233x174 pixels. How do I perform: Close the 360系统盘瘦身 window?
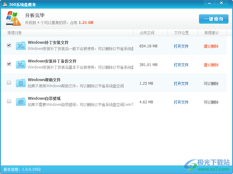[x=221, y=3]
